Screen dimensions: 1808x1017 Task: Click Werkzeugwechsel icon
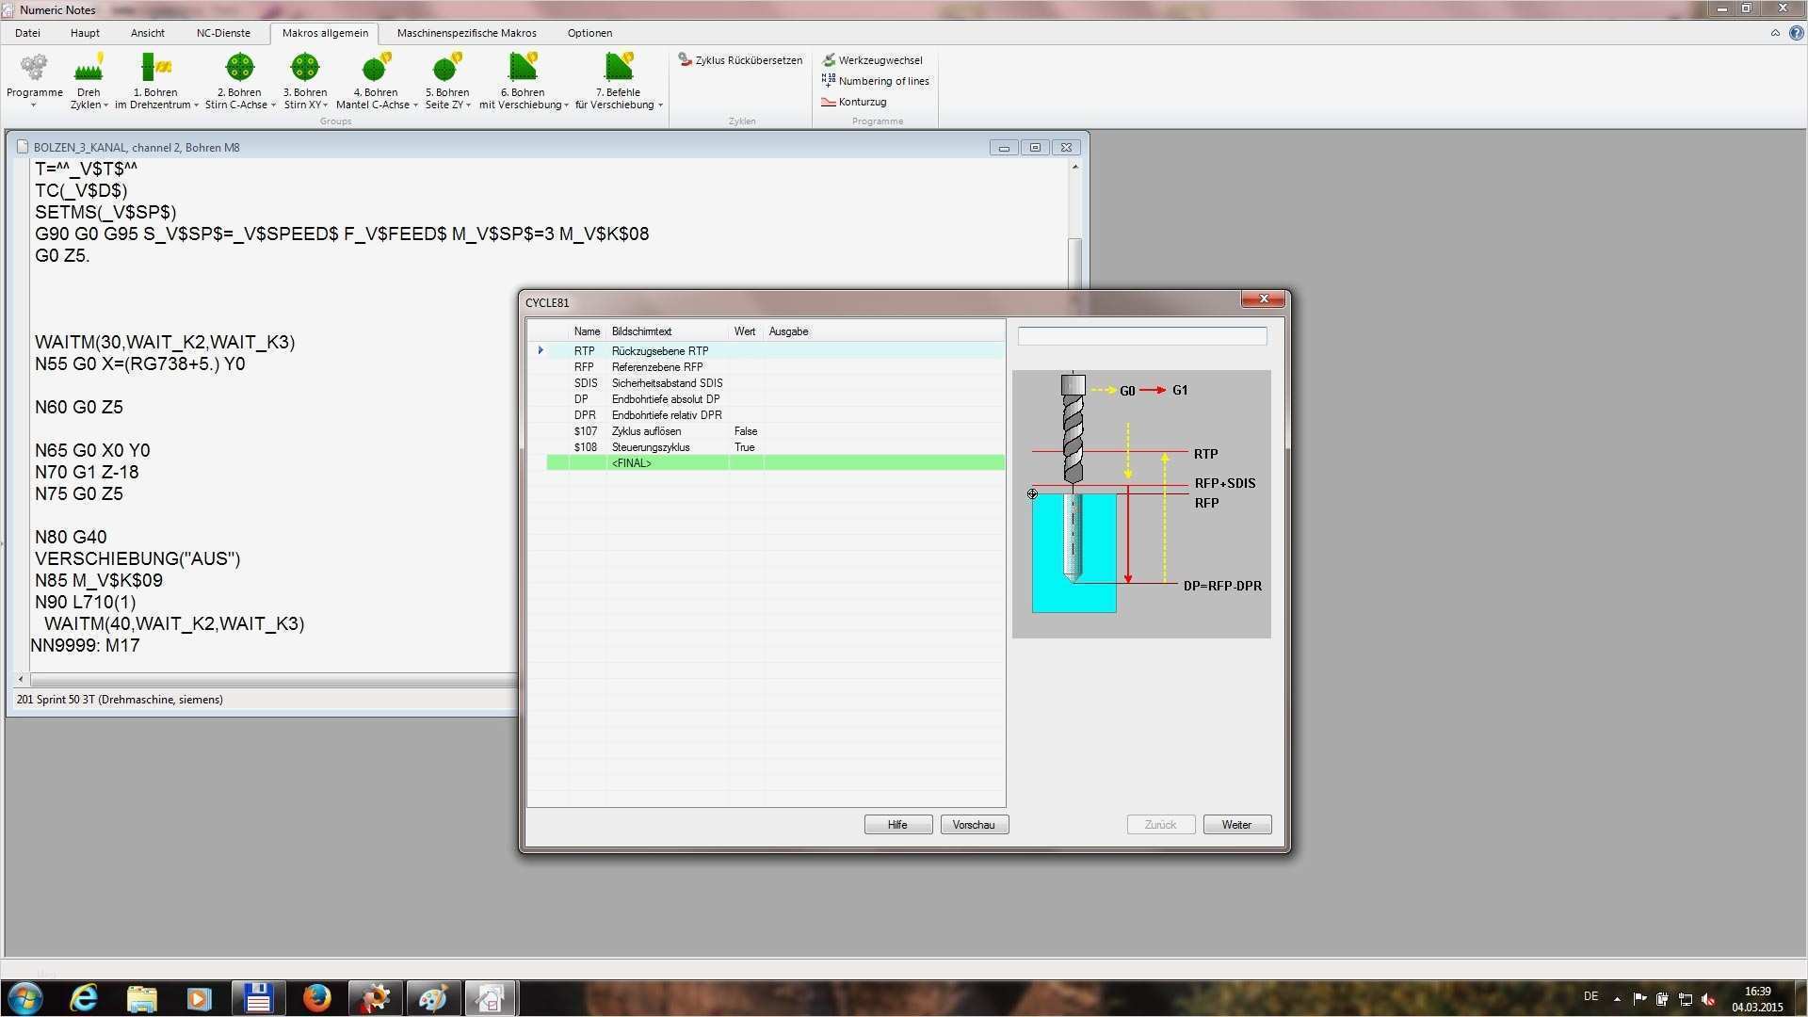[829, 59]
